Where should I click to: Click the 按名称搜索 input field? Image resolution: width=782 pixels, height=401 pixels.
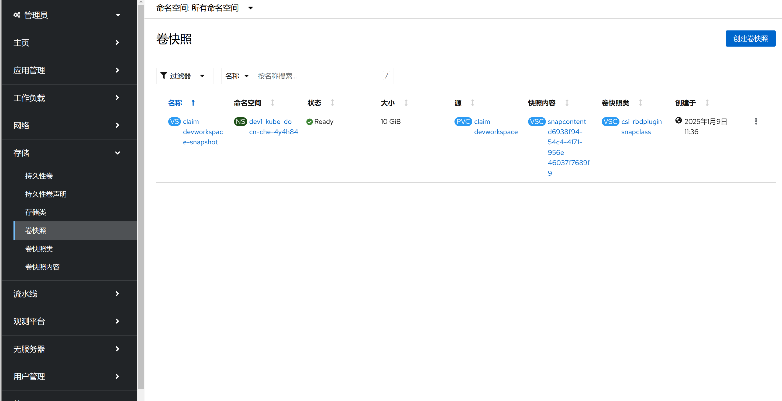tap(319, 76)
